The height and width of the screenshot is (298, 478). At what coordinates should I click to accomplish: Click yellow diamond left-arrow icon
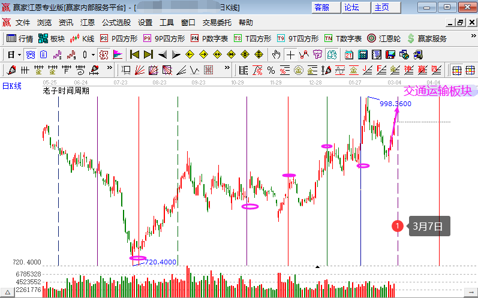[190, 55]
